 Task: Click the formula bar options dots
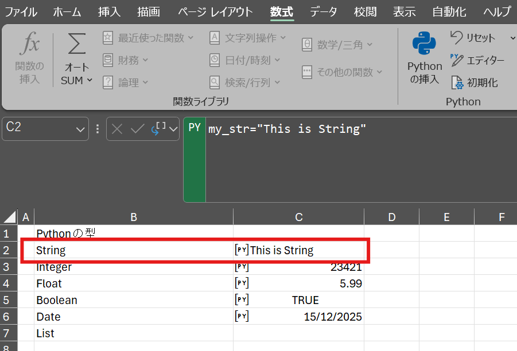[98, 129]
